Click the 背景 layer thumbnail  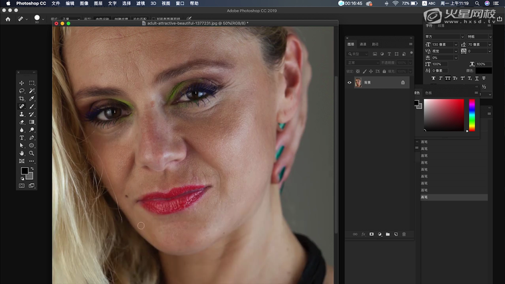[358, 82]
